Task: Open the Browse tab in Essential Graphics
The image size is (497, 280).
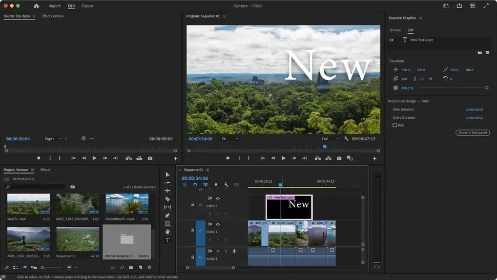Action: click(x=395, y=30)
